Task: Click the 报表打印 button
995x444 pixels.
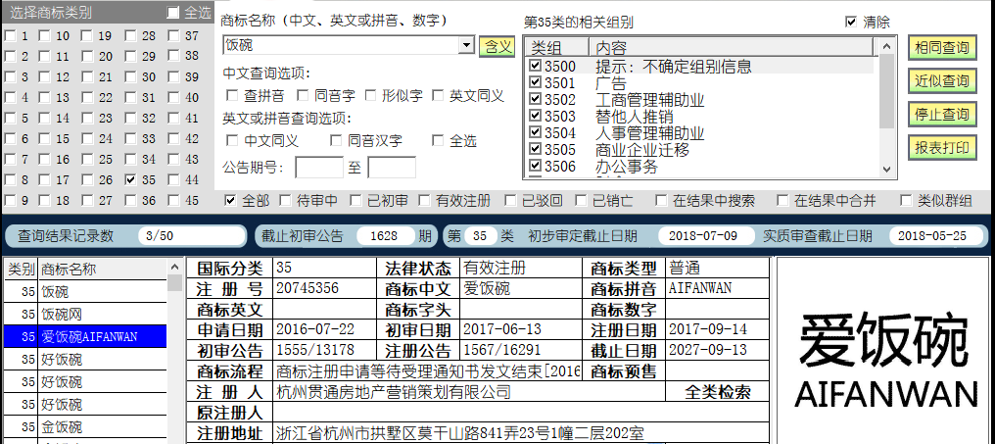Action: pyautogui.click(x=941, y=147)
